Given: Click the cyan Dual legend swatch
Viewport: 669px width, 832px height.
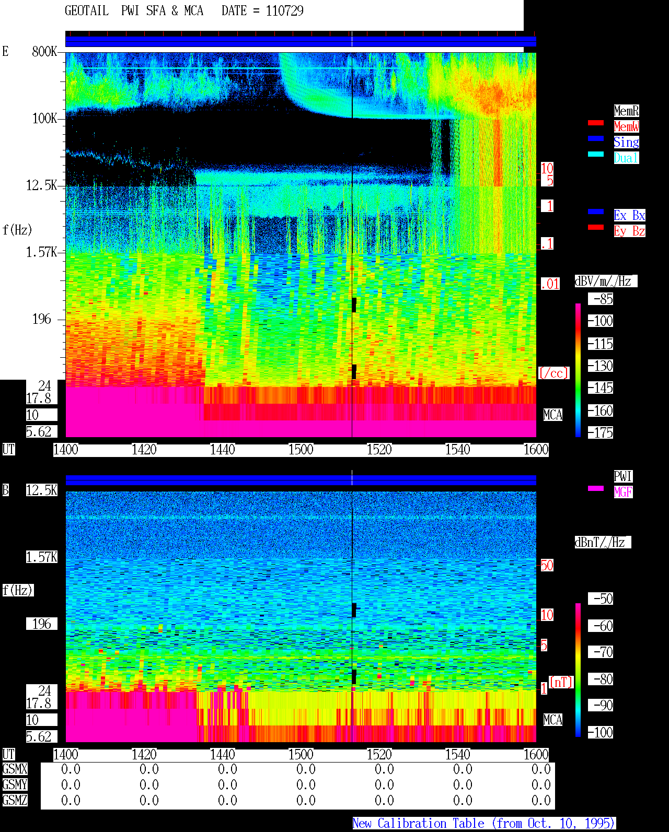Looking at the screenshot, I should pyautogui.click(x=596, y=154).
